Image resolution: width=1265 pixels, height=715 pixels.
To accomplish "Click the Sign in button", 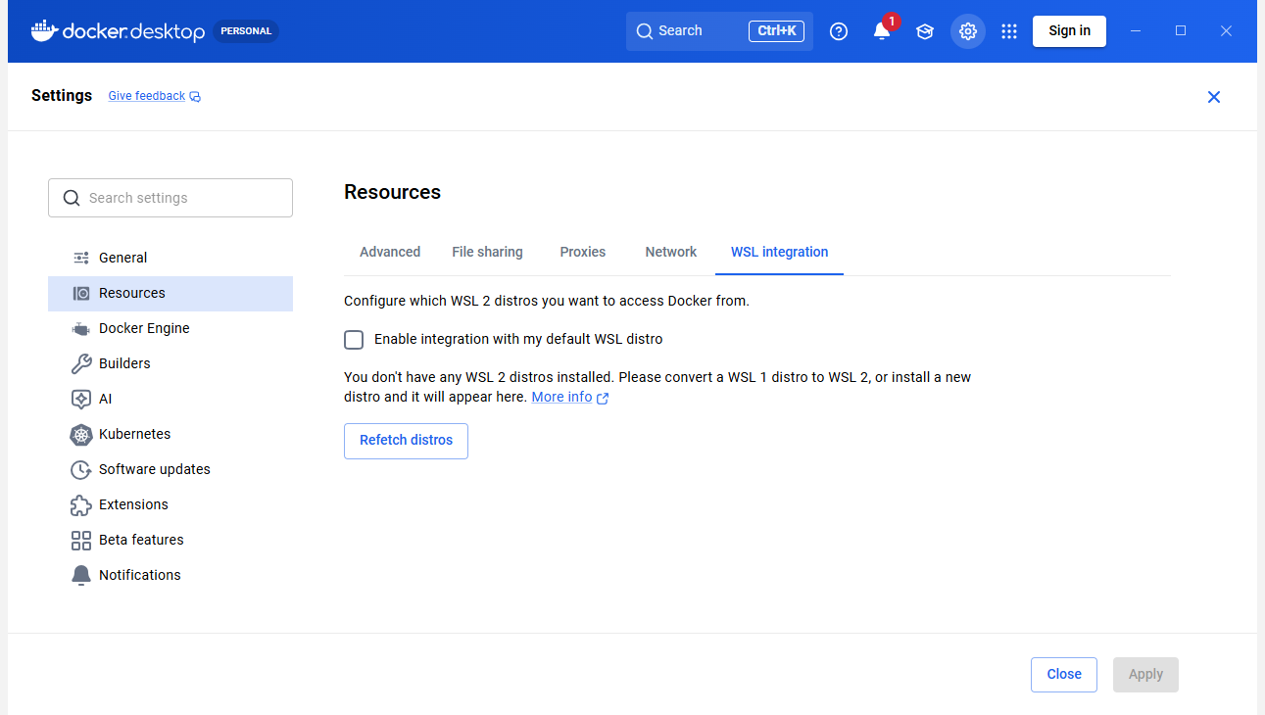I will pyautogui.click(x=1069, y=31).
